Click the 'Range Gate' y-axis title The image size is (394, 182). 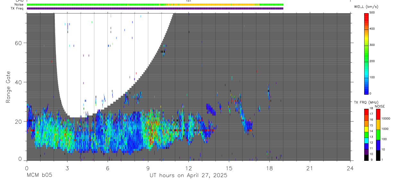point(8,87)
